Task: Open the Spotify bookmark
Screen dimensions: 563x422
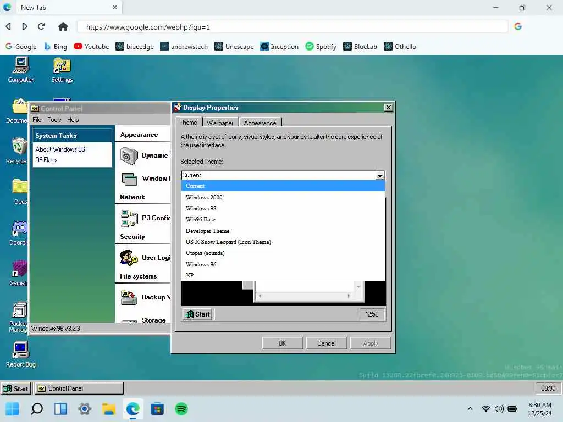Action: (x=321, y=46)
